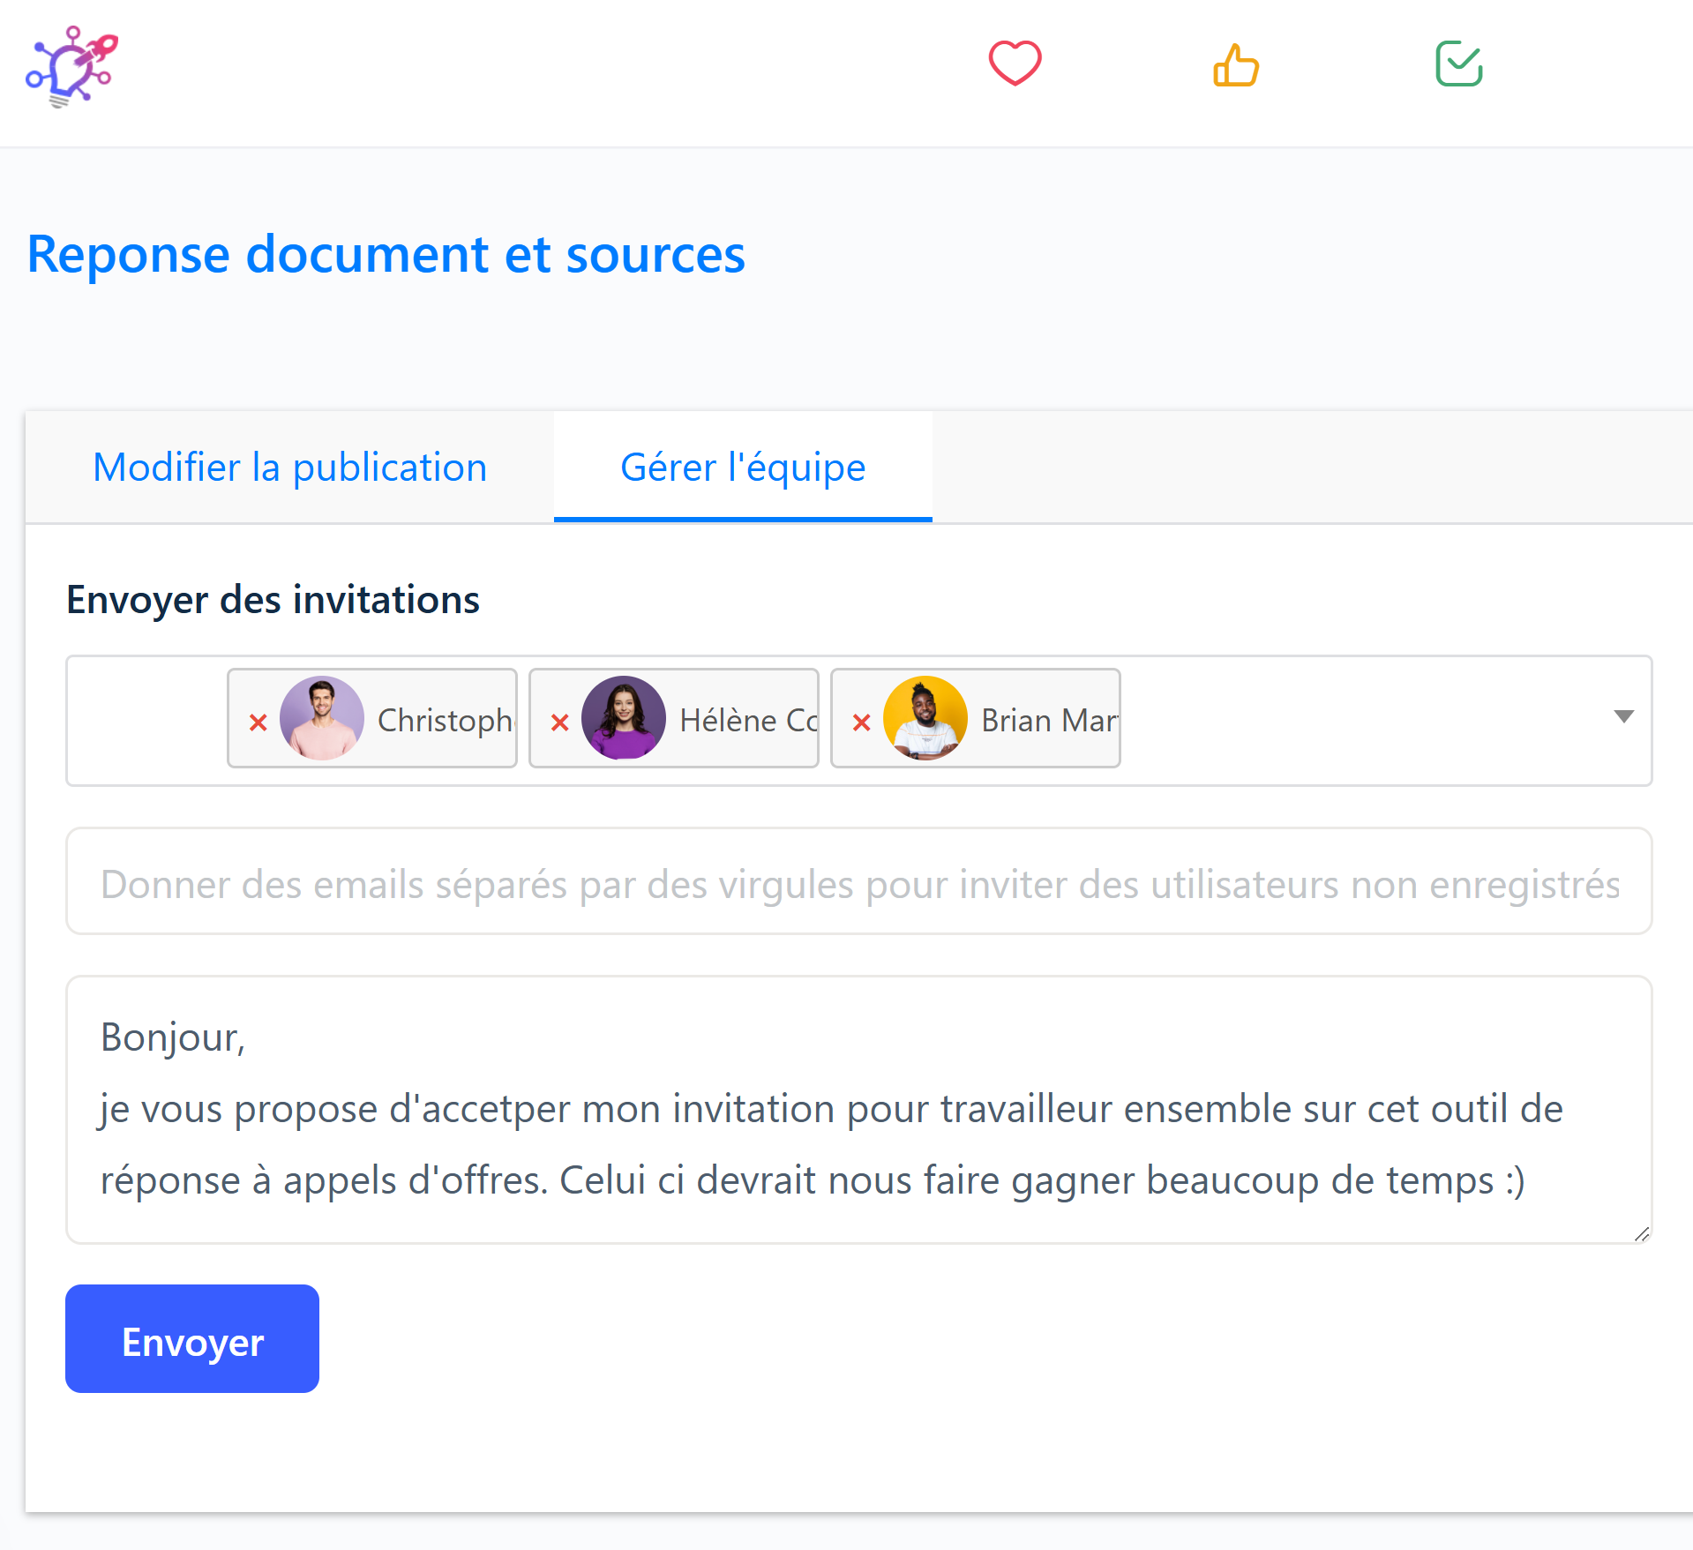The width and height of the screenshot is (1693, 1550).
Task: Select the Gérer l'équipe tab
Action: [x=742, y=468]
